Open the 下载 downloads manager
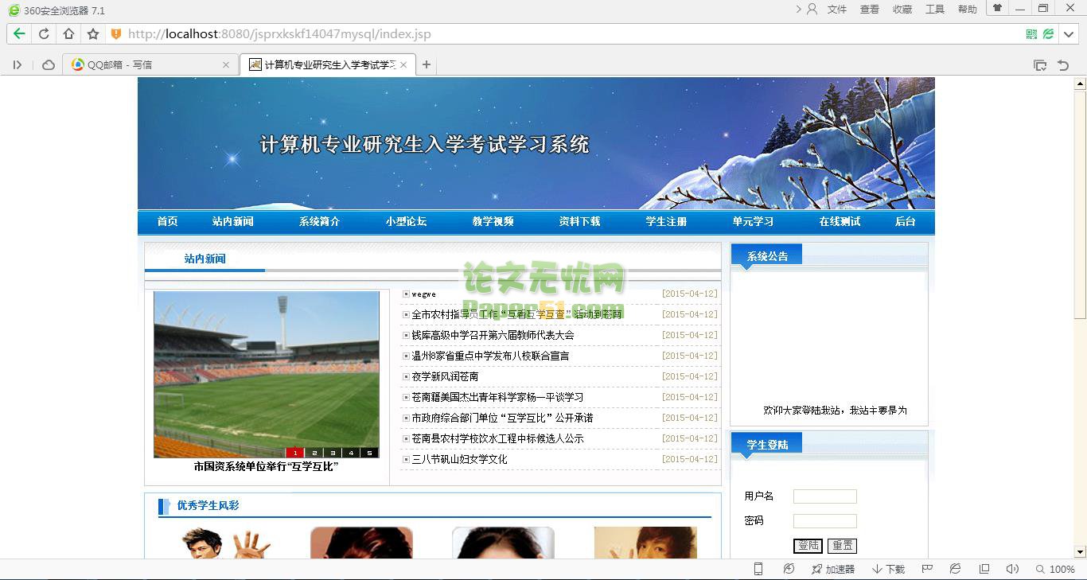This screenshot has width=1087, height=580. tap(889, 569)
